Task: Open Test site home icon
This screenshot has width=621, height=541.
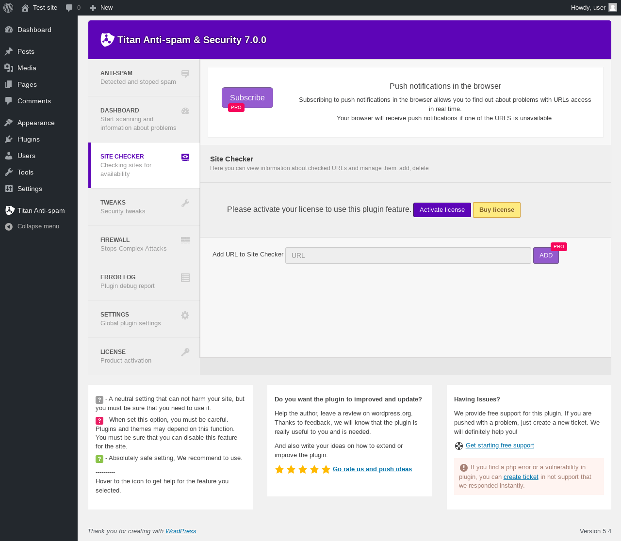Action: click(x=25, y=8)
